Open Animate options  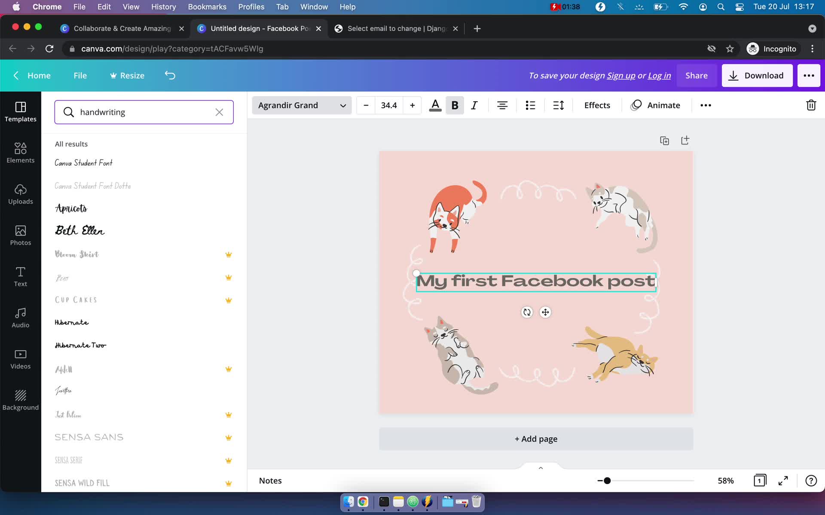coord(656,105)
